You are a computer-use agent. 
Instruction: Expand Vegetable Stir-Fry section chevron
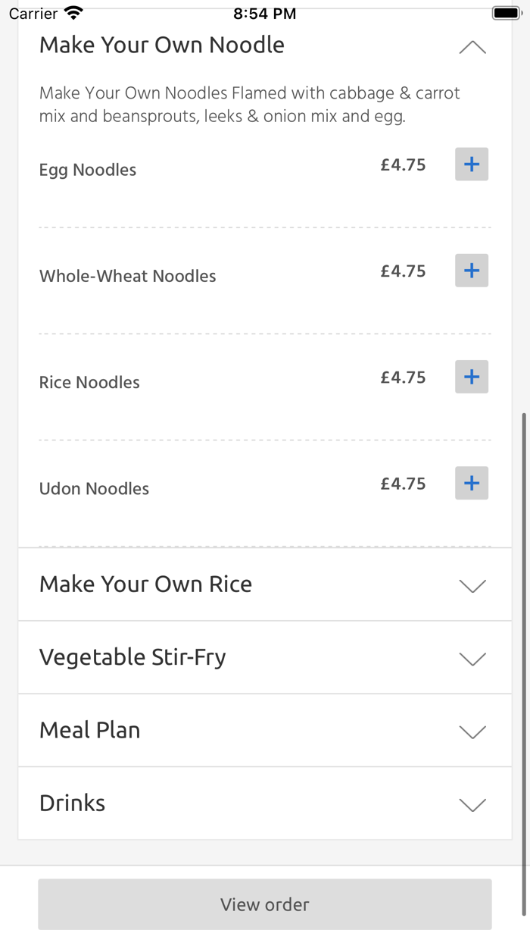472,659
